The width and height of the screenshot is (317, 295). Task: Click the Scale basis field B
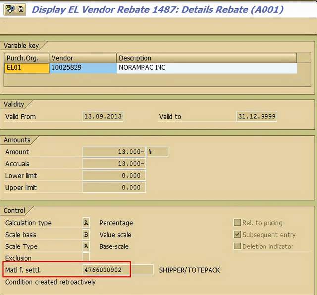click(86, 235)
